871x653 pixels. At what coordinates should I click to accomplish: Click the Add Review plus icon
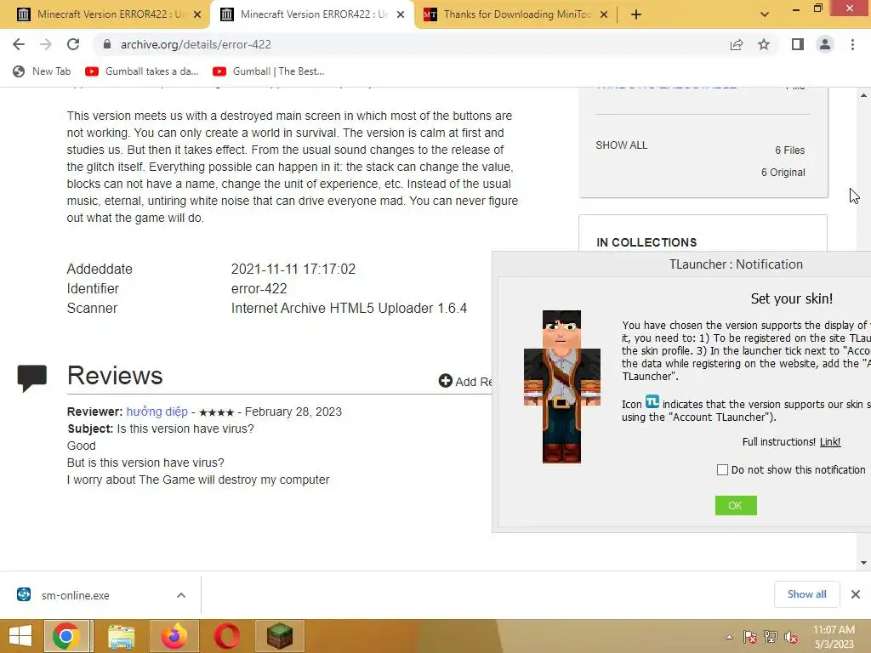pos(446,381)
